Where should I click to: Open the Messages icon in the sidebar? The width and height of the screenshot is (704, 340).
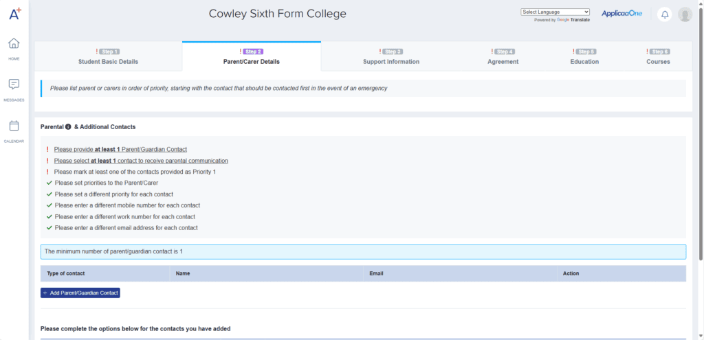click(14, 84)
